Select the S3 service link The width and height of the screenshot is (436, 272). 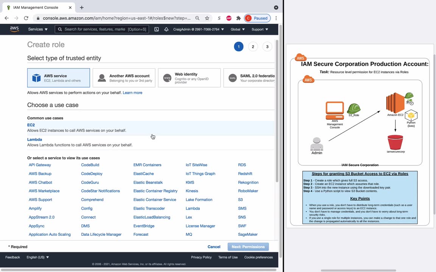click(x=240, y=199)
